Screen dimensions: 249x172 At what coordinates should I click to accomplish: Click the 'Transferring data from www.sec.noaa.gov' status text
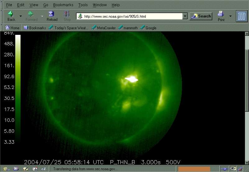tap(85, 169)
